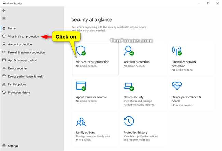View Protection history from the sidebar
This screenshot has height=151, width=222.
pyautogui.click(x=19, y=92)
